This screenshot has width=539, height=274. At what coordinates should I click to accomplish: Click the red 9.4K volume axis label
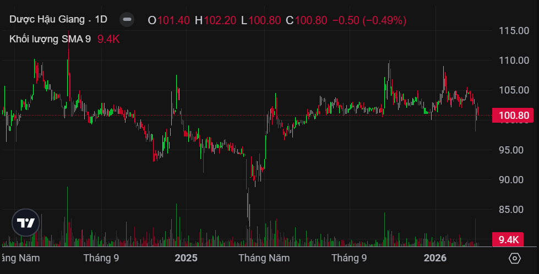tap(509, 239)
